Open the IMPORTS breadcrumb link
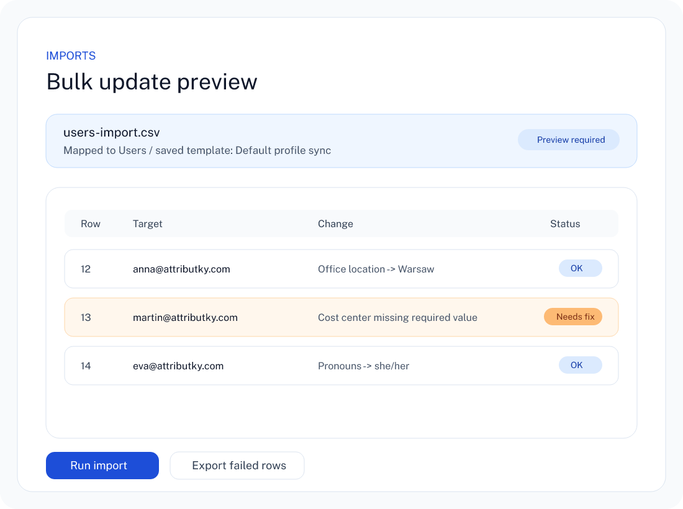Screen dimensions: 683x509 [71, 56]
